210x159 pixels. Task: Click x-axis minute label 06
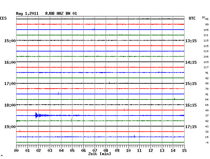[x=83, y=151]
